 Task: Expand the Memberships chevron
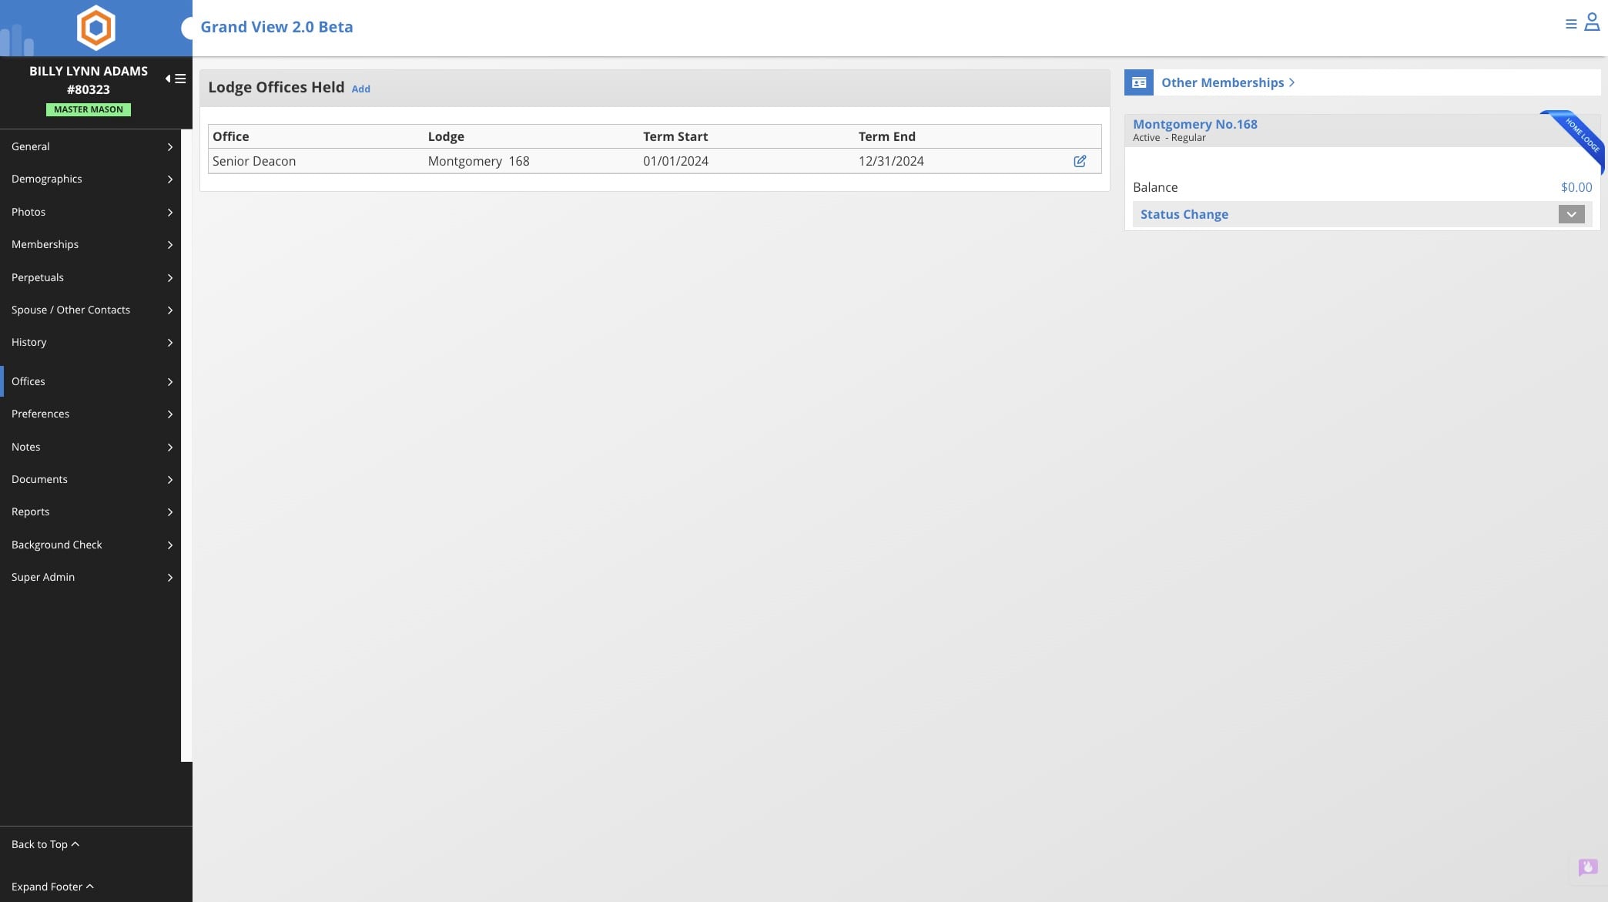click(169, 244)
